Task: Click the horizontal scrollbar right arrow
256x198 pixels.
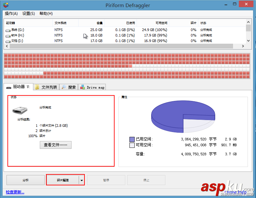Action: point(243,46)
